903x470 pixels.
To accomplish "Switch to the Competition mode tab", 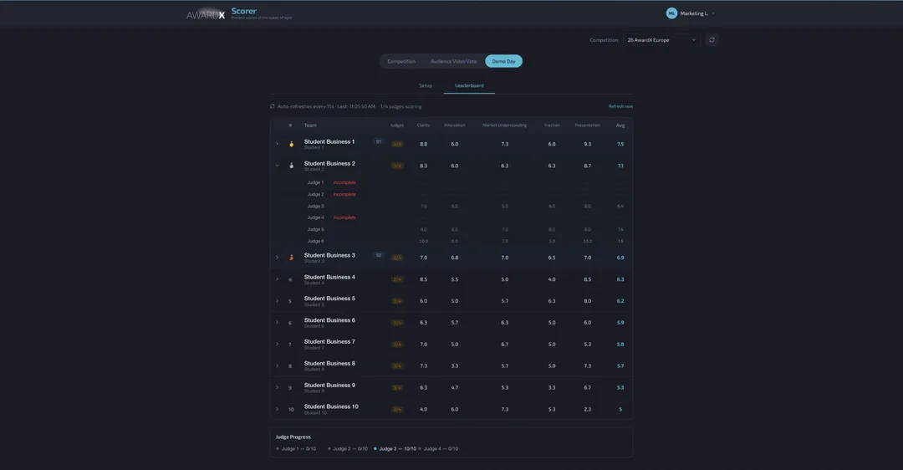I will [401, 61].
